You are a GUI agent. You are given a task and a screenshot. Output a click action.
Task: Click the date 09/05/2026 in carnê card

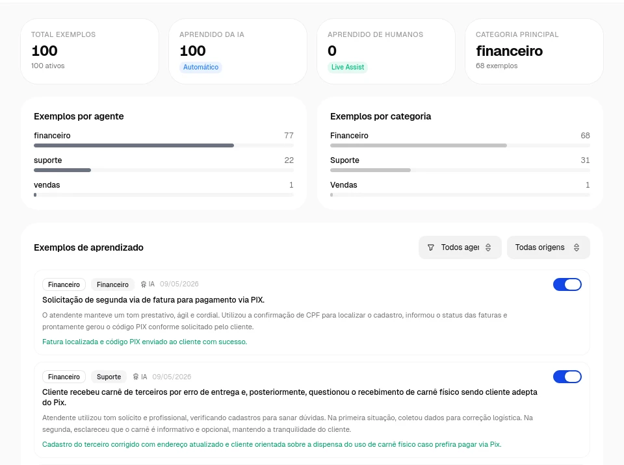(172, 377)
